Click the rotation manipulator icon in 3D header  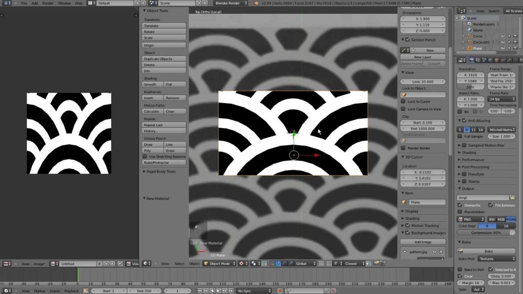tap(285, 263)
